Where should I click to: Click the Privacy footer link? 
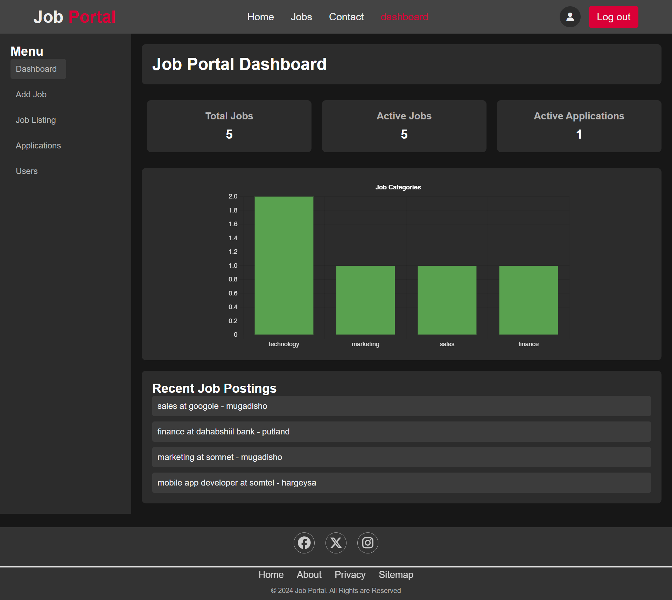350,575
